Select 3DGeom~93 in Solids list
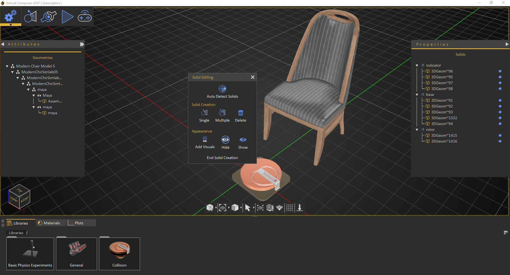 442,112
